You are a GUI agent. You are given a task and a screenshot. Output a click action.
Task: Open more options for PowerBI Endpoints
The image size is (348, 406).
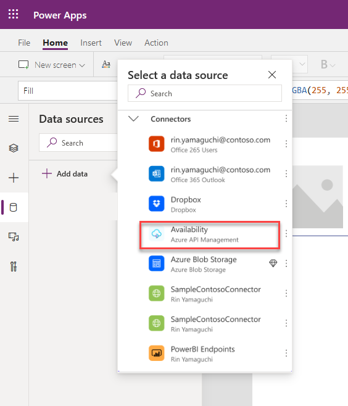click(x=286, y=353)
